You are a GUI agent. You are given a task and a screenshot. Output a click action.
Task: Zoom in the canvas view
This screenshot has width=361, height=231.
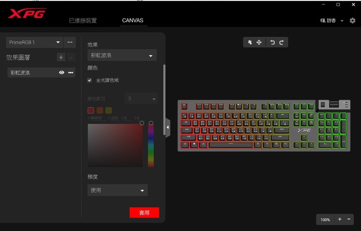click(339, 219)
